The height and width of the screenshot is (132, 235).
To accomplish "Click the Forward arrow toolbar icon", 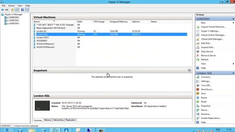I will (7, 10).
